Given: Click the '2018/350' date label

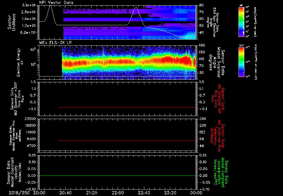Looking at the screenshot, I should point(19,193).
